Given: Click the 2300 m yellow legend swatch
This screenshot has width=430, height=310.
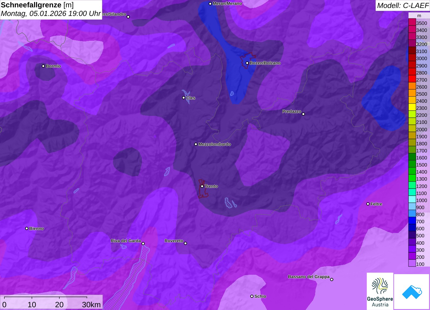Looking at the screenshot, I should point(412,107).
